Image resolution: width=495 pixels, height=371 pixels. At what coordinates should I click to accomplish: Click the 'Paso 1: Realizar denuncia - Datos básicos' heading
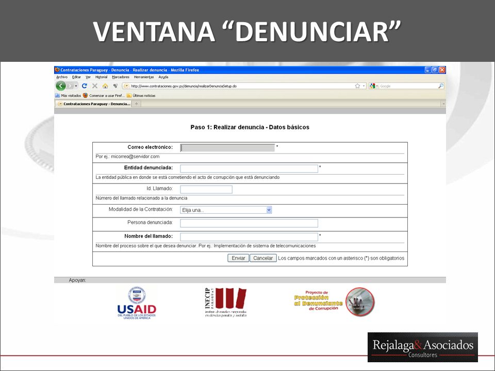coord(250,127)
